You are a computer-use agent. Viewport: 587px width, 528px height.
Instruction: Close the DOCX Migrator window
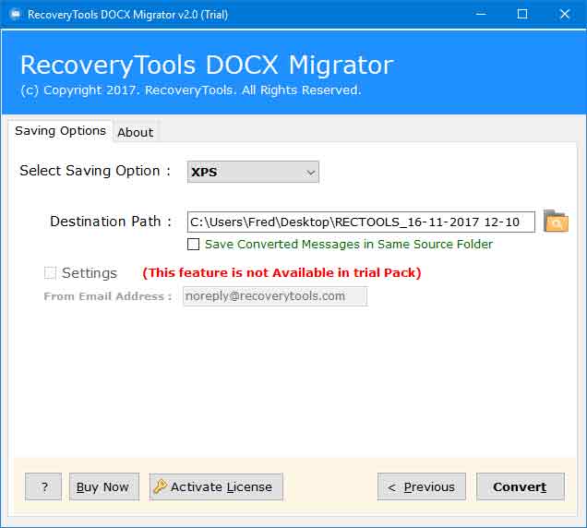(x=565, y=14)
